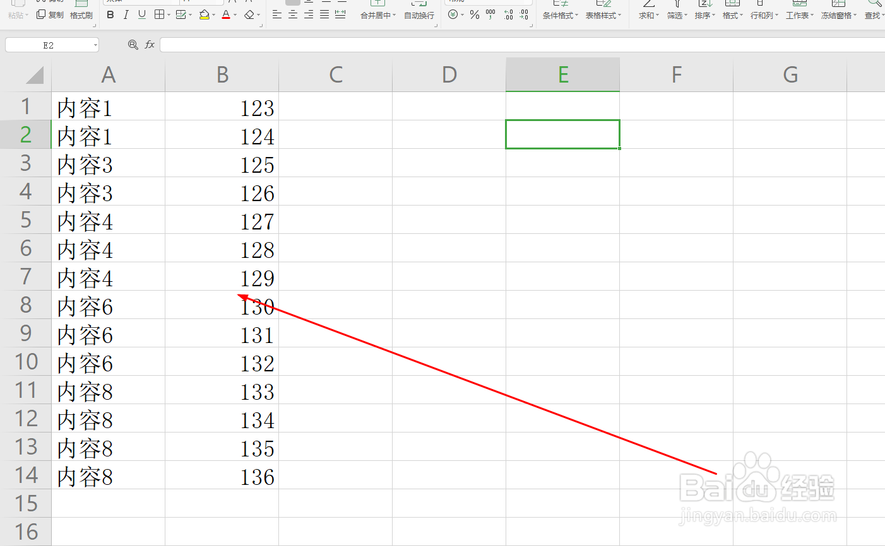
Task: Toggle Underline formatting (U)
Action: [x=142, y=15]
